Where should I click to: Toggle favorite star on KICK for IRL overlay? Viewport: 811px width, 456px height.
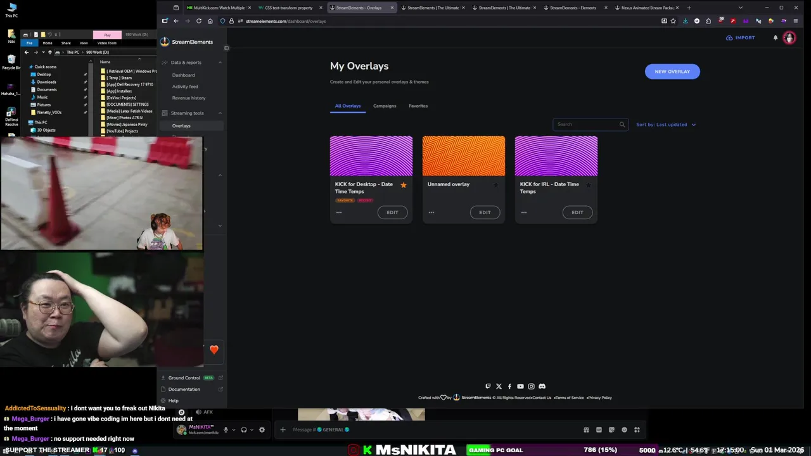(588, 185)
